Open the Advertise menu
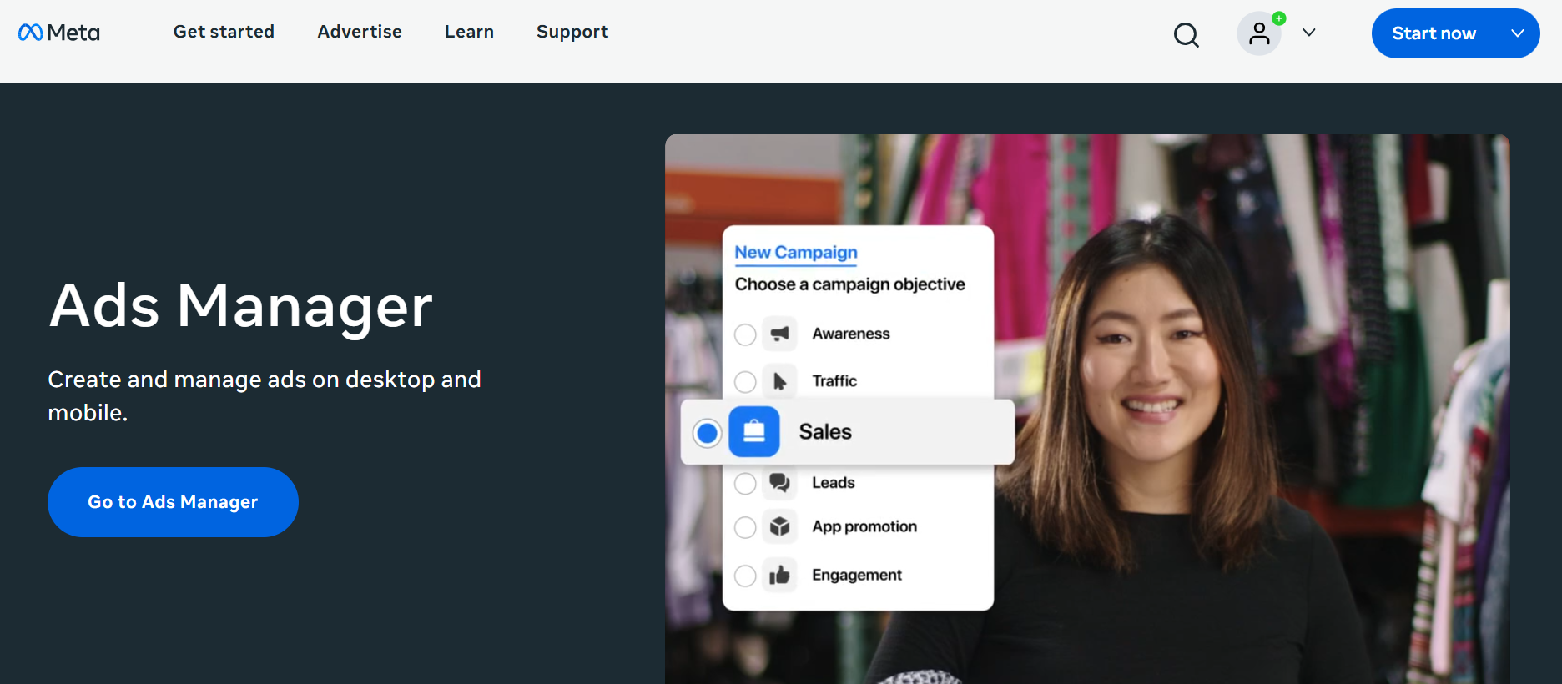1562x684 pixels. [x=360, y=32]
